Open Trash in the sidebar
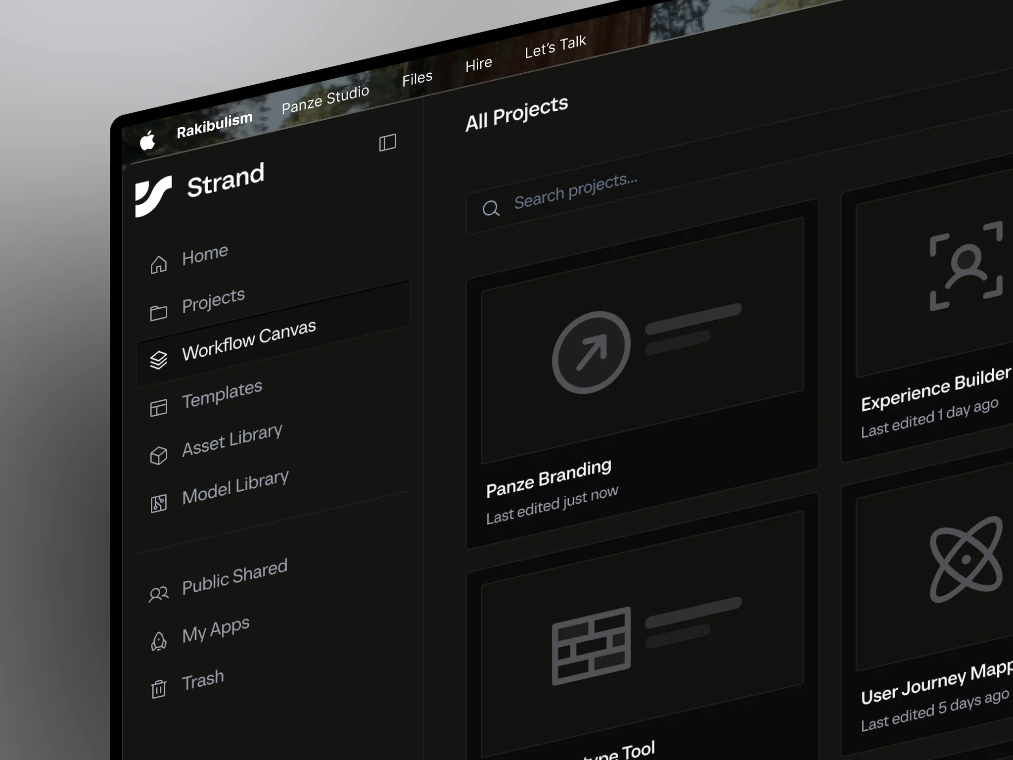This screenshot has height=760, width=1013. click(x=203, y=680)
